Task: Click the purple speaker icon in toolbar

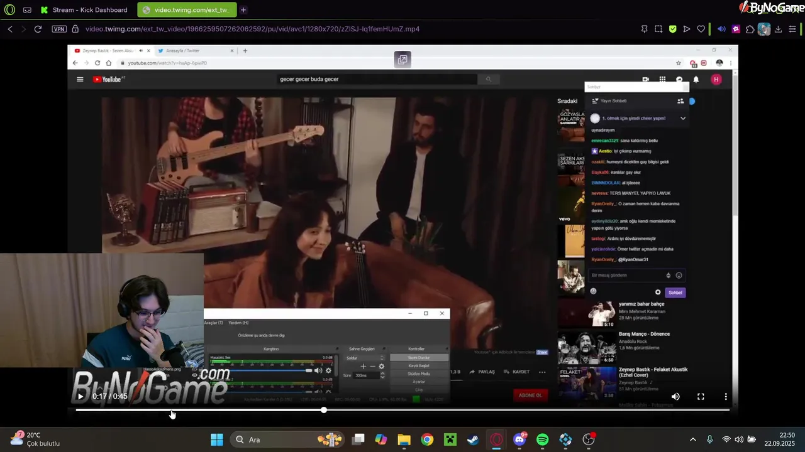Action: coord(721,29)
